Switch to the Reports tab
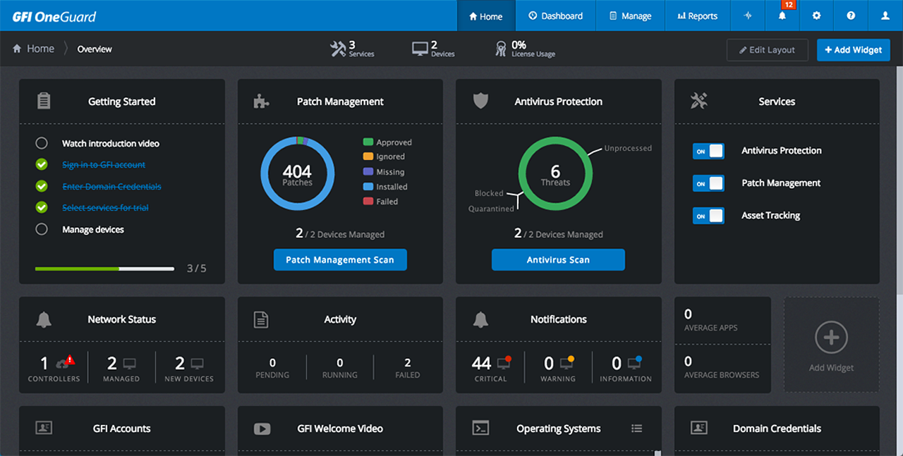Viewport: 903px width, 456px height. [696, 16]
